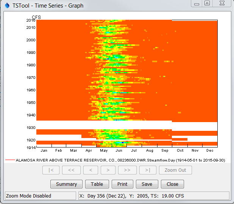Click the 2000 year axis label
The height and width of the screenshot is (204, 234).
click(x=31, y=40)
